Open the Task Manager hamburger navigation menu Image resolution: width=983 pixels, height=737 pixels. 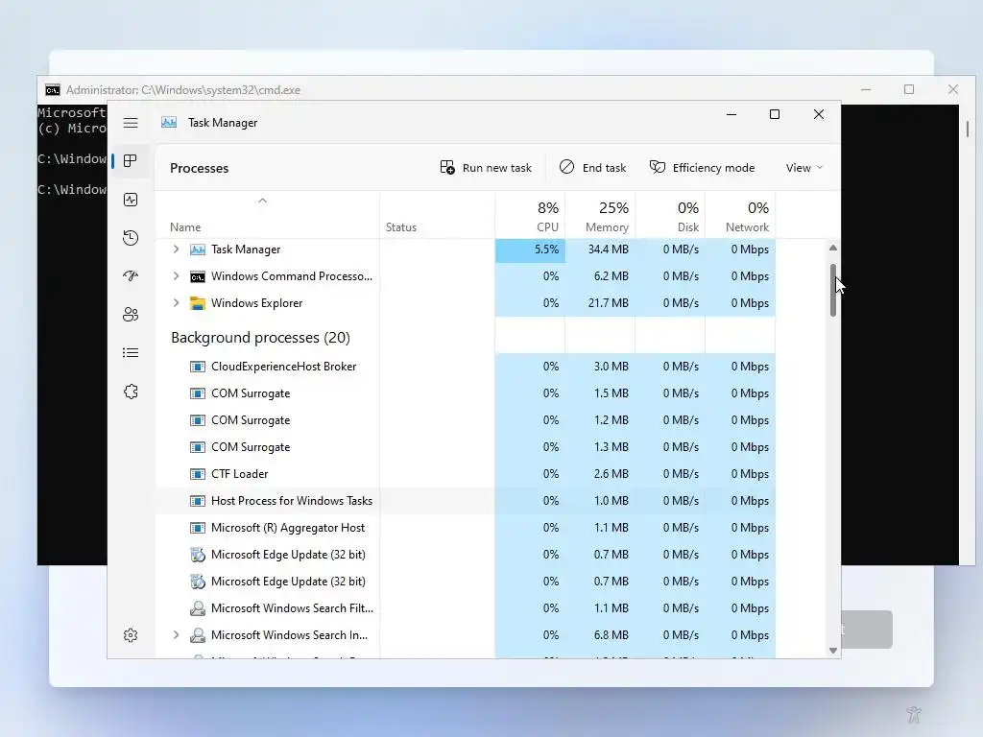pos(131,123)
